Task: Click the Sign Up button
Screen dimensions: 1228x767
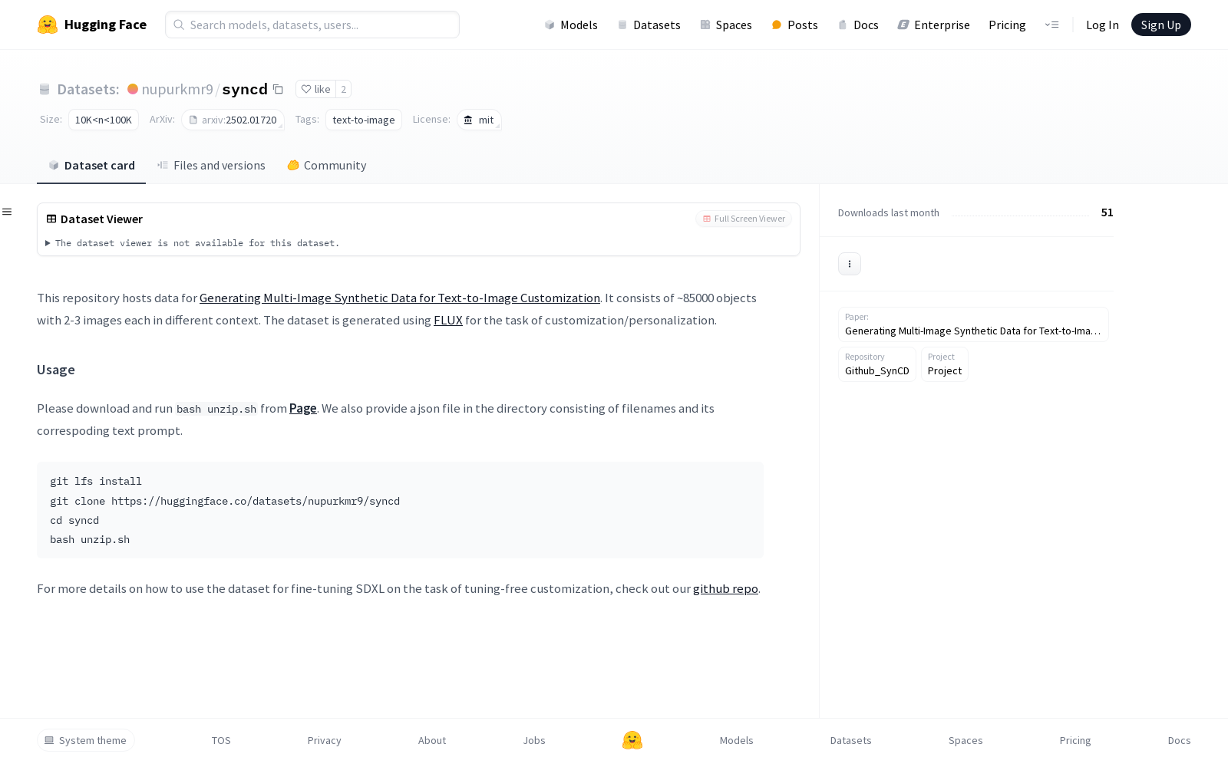Action: [1160, 25]
